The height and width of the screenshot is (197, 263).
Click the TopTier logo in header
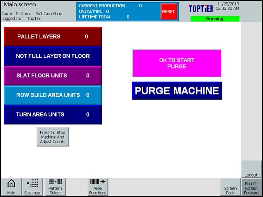pos(201,8)
